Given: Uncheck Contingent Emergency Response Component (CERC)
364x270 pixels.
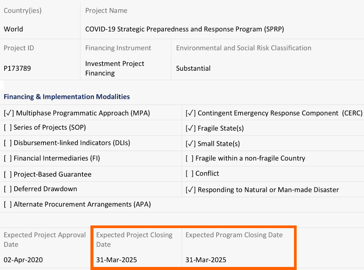Looking at the screenshot, I should tap(191, 113).
